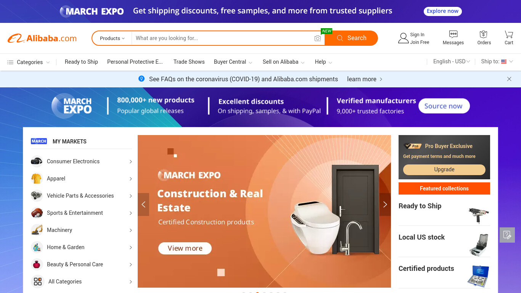Click the Sign In user icon
Viewport: 521px width, 293px height.
click(404, 38)
